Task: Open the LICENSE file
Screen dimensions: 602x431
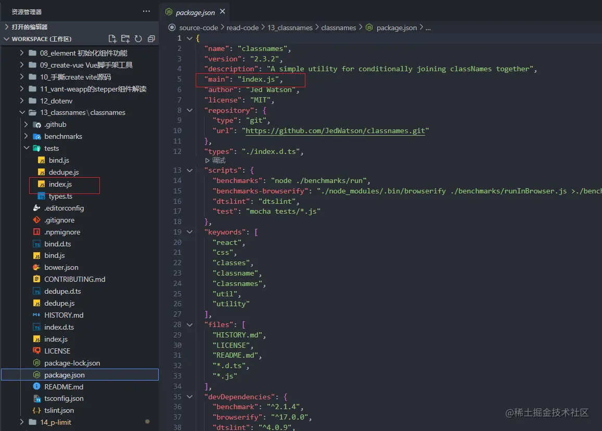Action: [57, 351]
